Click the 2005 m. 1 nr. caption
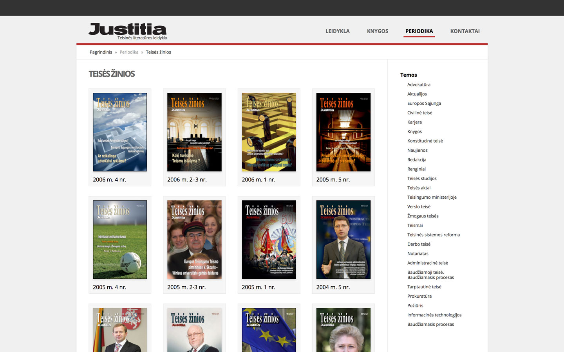Image resolution: width=564 pixels, height=352 pixels. (258, 287)
